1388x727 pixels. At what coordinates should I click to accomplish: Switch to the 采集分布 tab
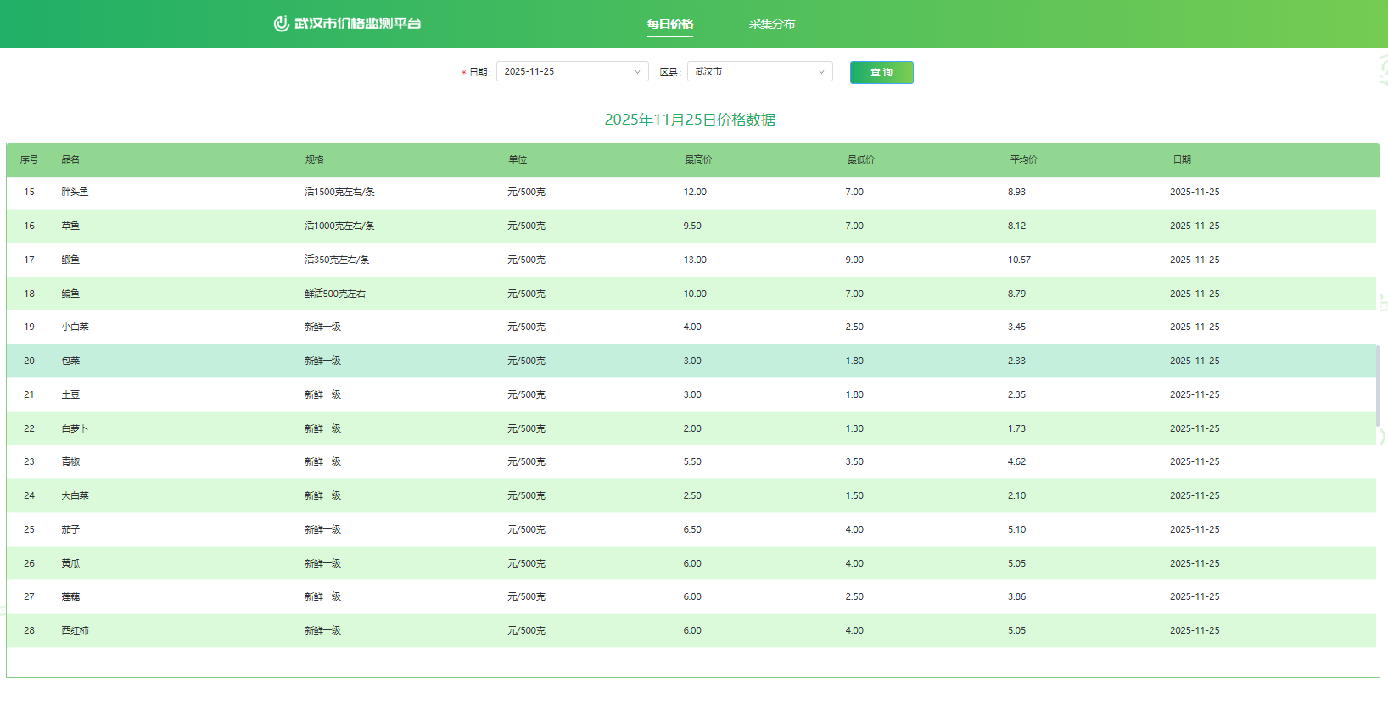coord(771,24)
